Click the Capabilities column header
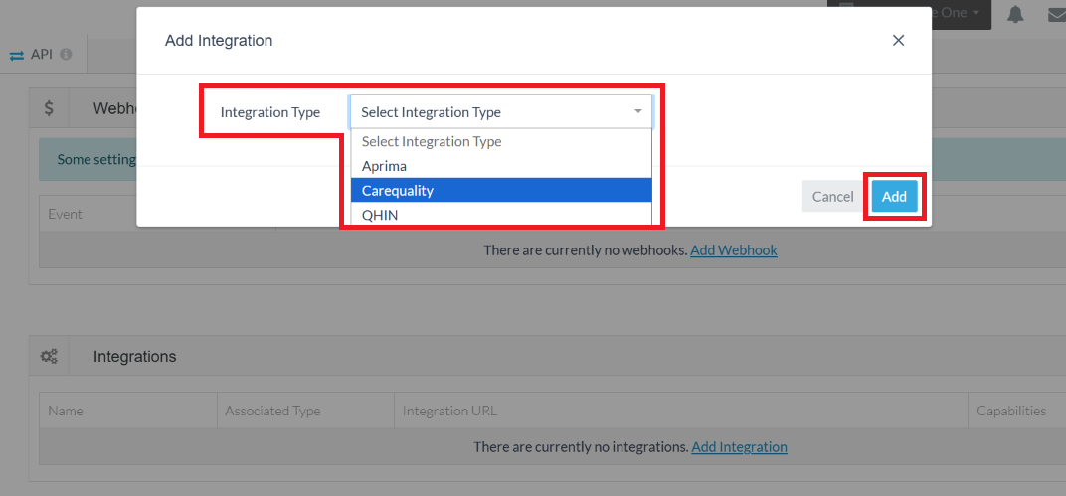This screenshot has width=1066, height=496. tap(1011, 411)
